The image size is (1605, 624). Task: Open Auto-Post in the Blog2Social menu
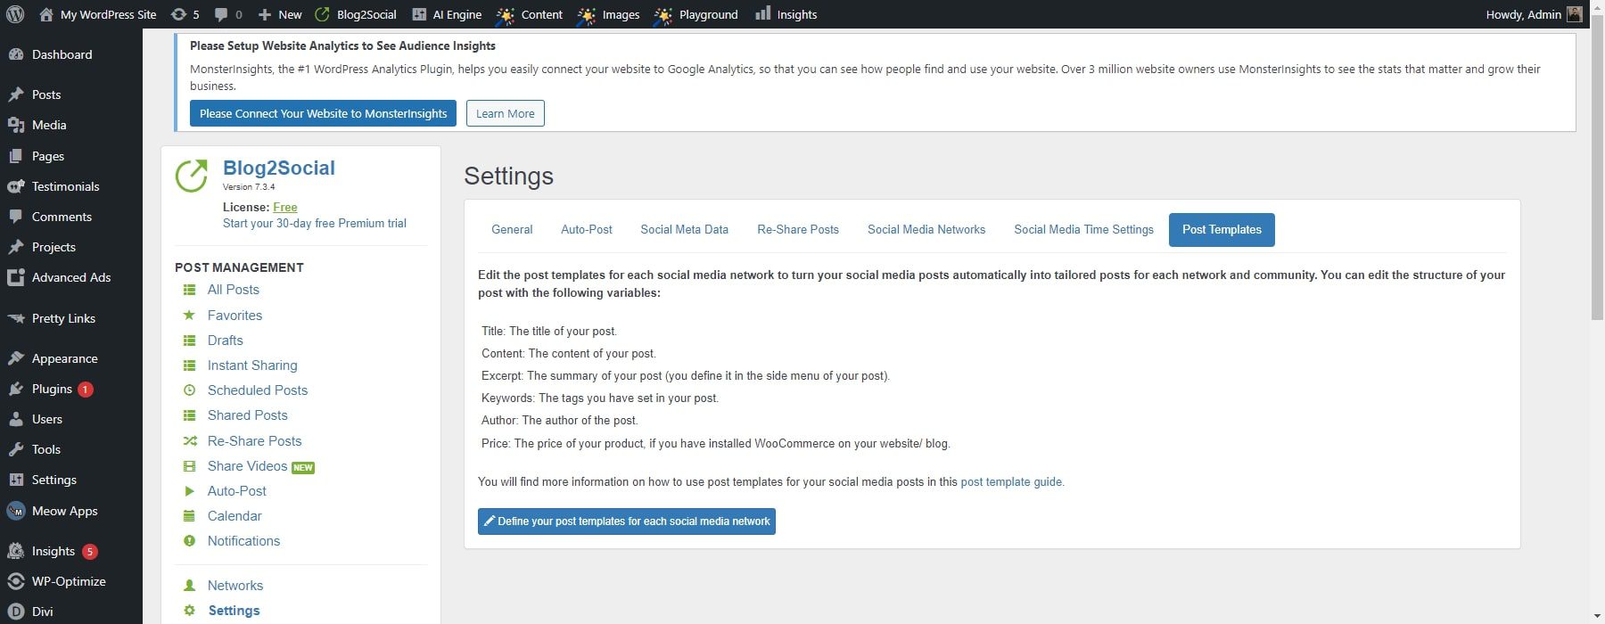[237, 491]
